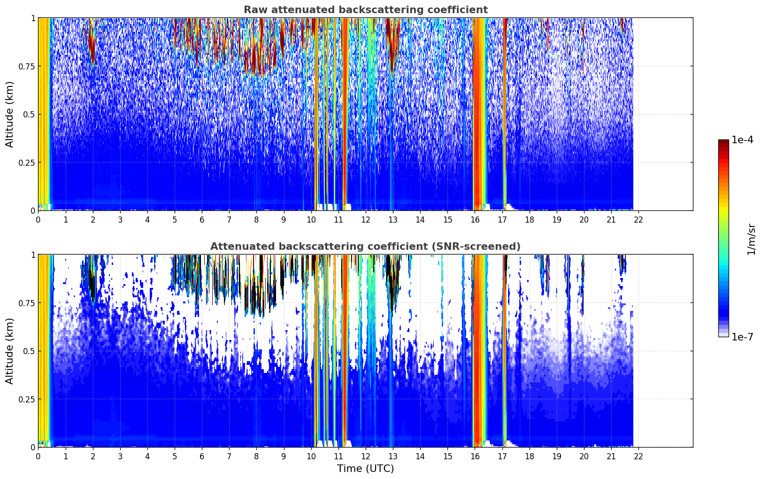Viewport: 761px width, 479px height.
Task: Click the '0.75' altitude tick of top plot
Action: (x=27, y=66)
